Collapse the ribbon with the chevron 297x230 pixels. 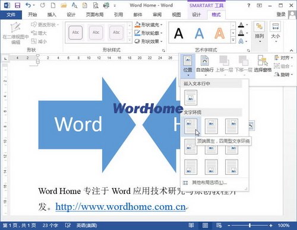[291, 50]
